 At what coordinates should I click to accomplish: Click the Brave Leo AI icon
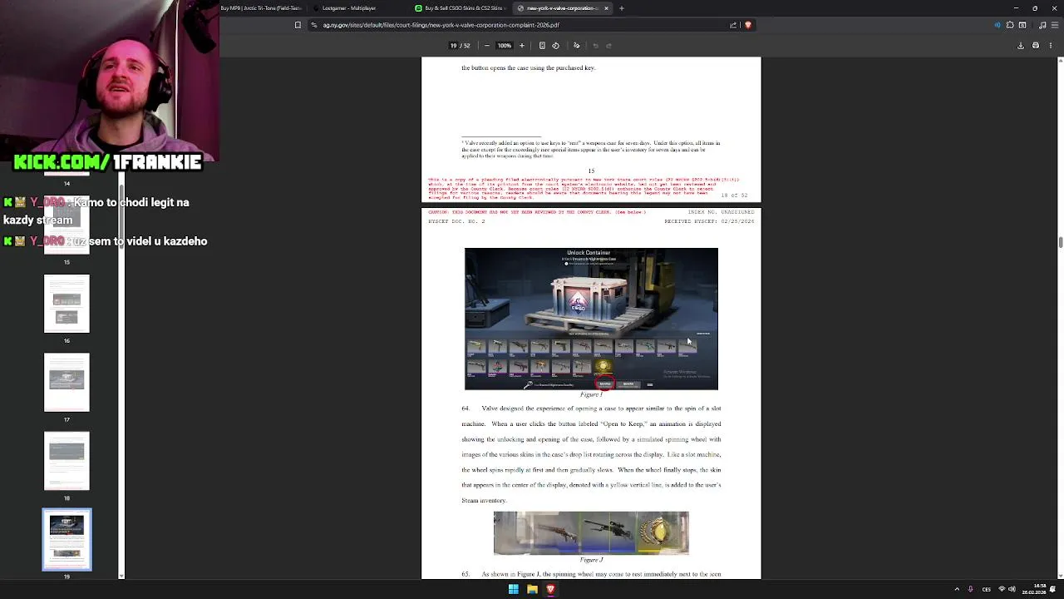997,25
